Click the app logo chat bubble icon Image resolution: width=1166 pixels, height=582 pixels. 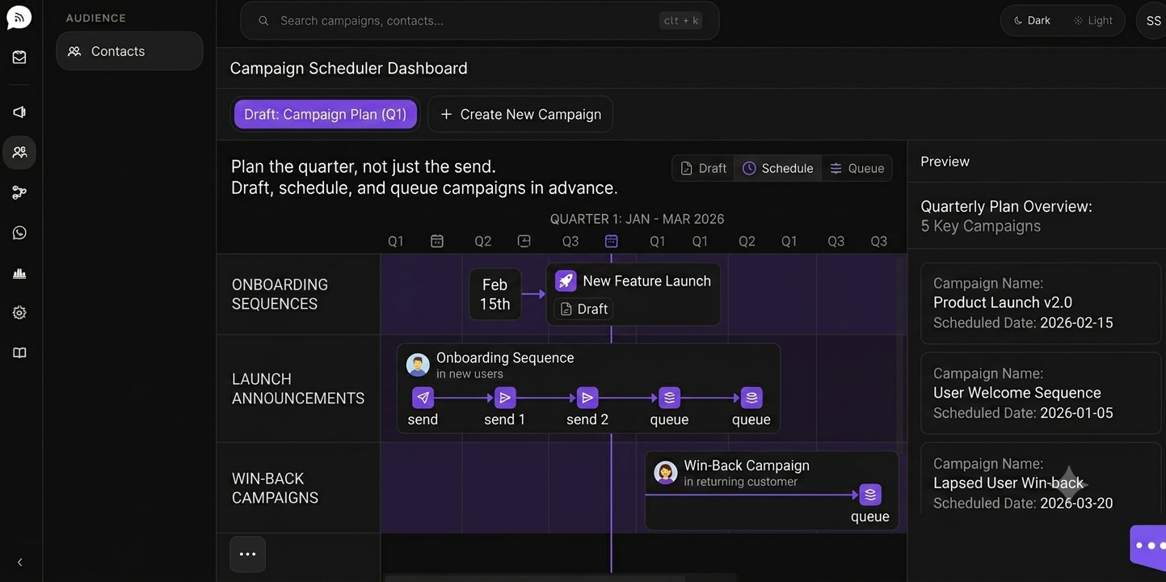click(x=19, y=17)
